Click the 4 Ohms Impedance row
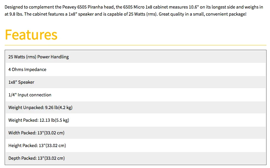The height and width of the screenshot is (168, 270). 27,70
